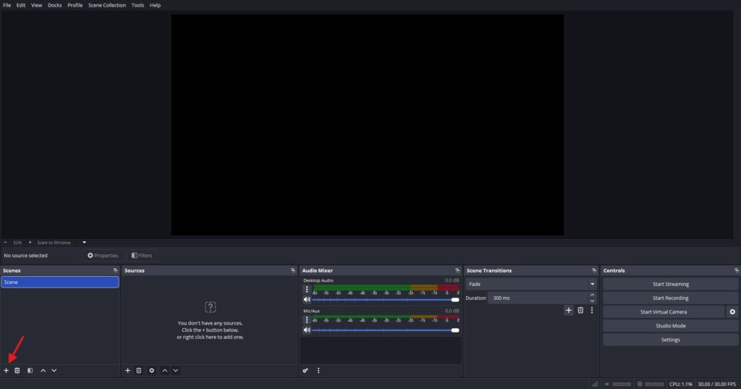Screen dimensions: 741x389
Task: Expand the Fade transition dropdown
Action: [x=592, y=284]
